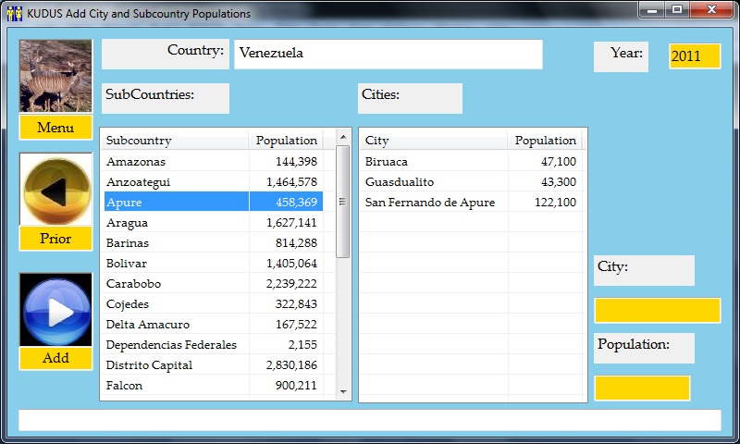Click the Year field showing 2011
740x444 pixels.
point(694,56)
